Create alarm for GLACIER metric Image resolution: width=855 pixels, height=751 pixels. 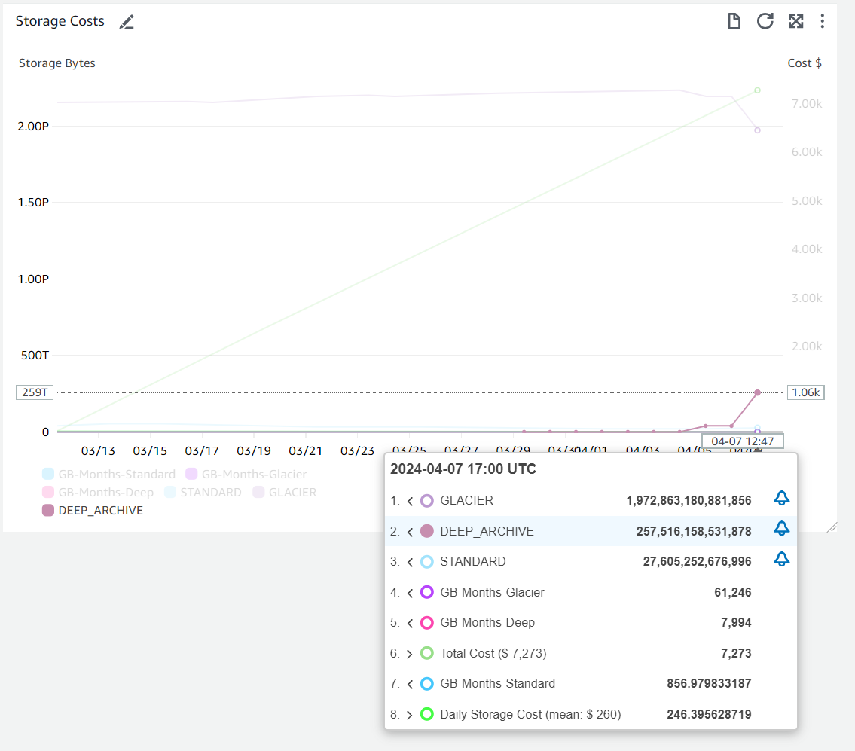click(781, 498)
